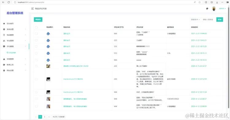Click the gear icon beside 网站设置

(x=4, y=70)
